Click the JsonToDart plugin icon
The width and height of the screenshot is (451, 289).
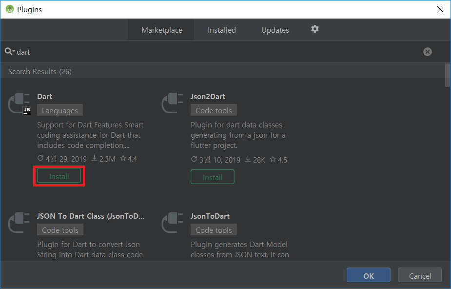(172, 223)
